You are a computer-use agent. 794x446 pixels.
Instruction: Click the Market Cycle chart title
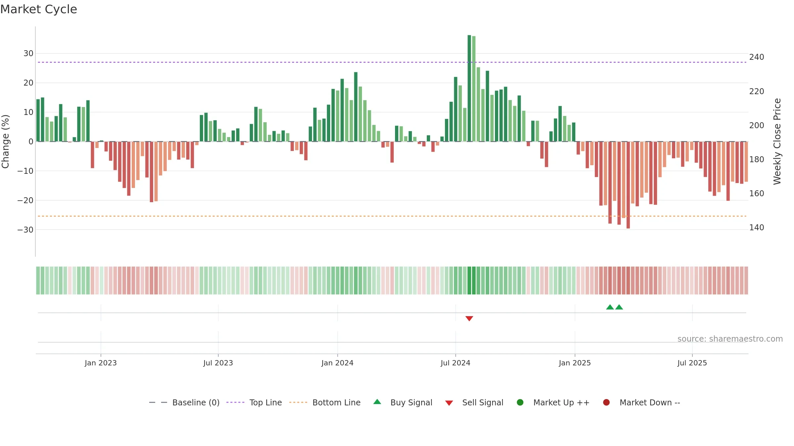39,9
